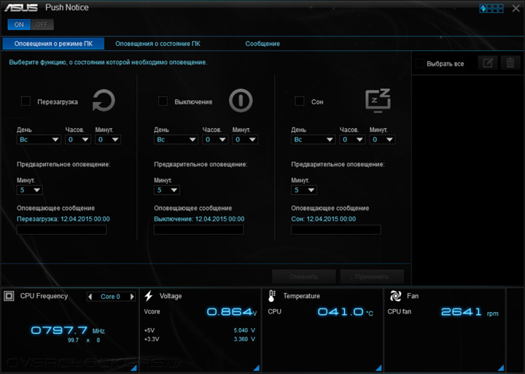The width and height of the screenshot is (525, 374).
Task: Open Часов dropdown under Сон
Action: (352, 140)
